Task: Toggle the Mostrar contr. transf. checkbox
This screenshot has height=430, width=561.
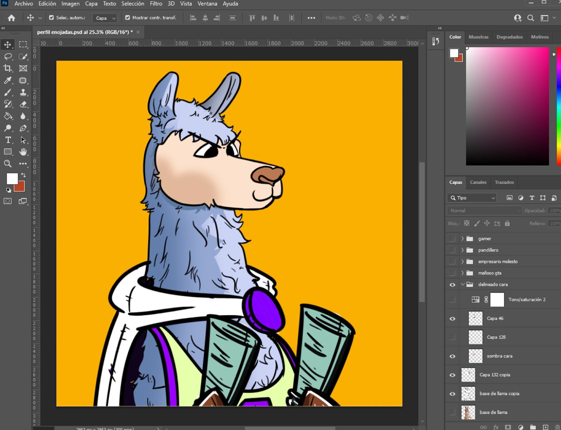Action: [128, 18]
